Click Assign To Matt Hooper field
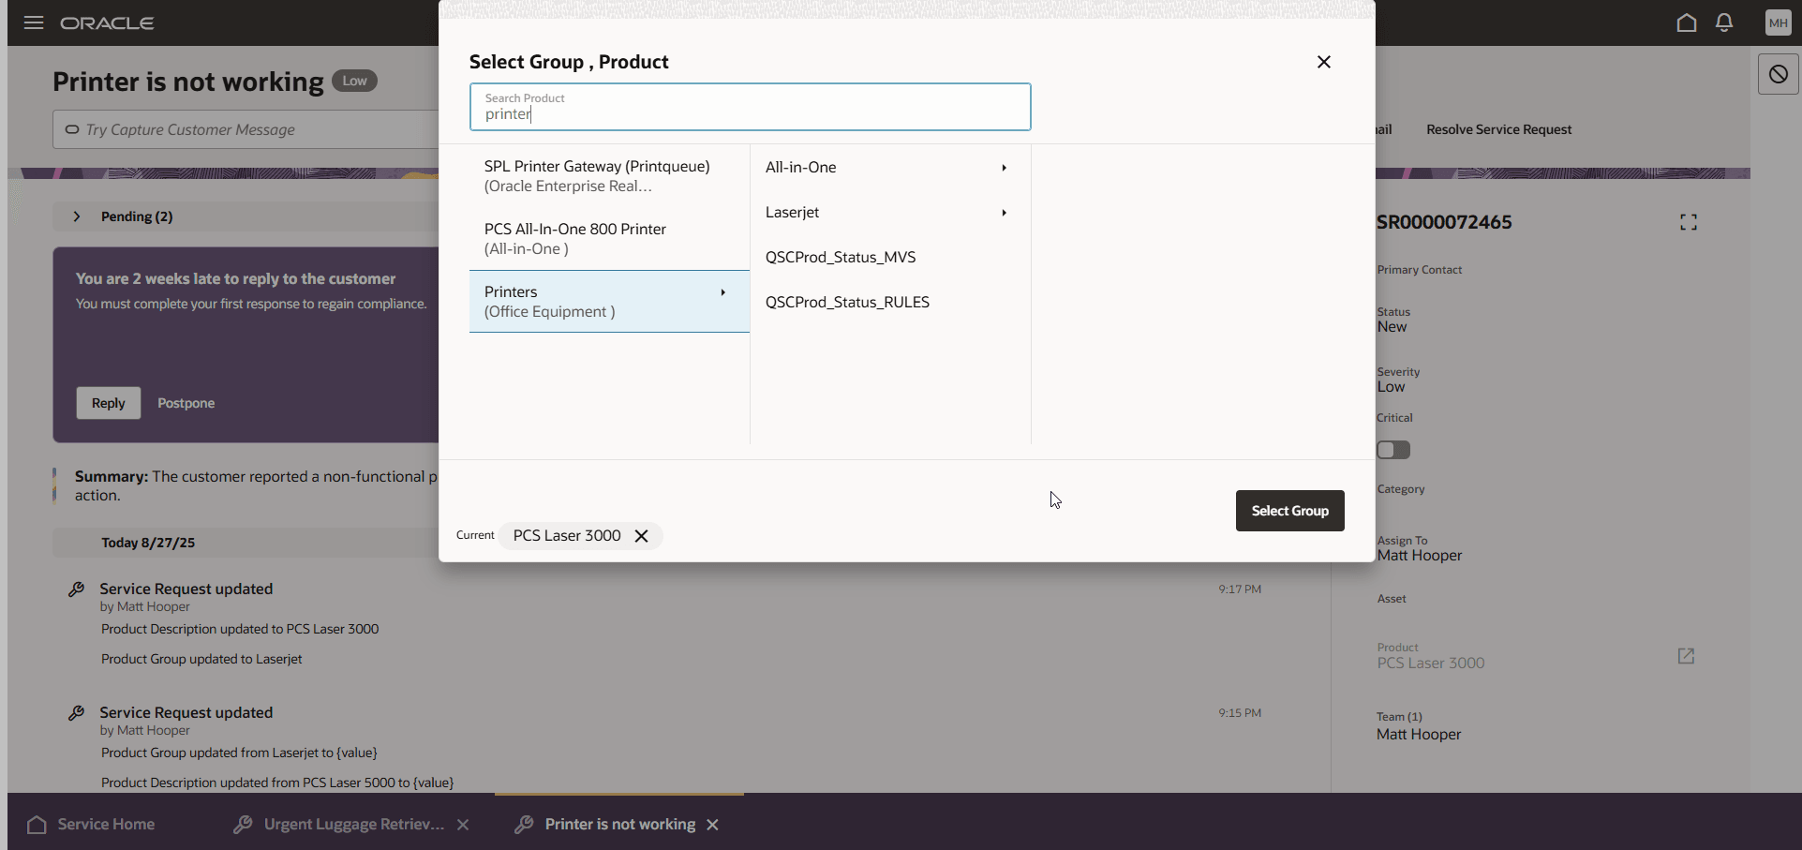This screenshot has height=850, width=1802. pos(1420,548)
